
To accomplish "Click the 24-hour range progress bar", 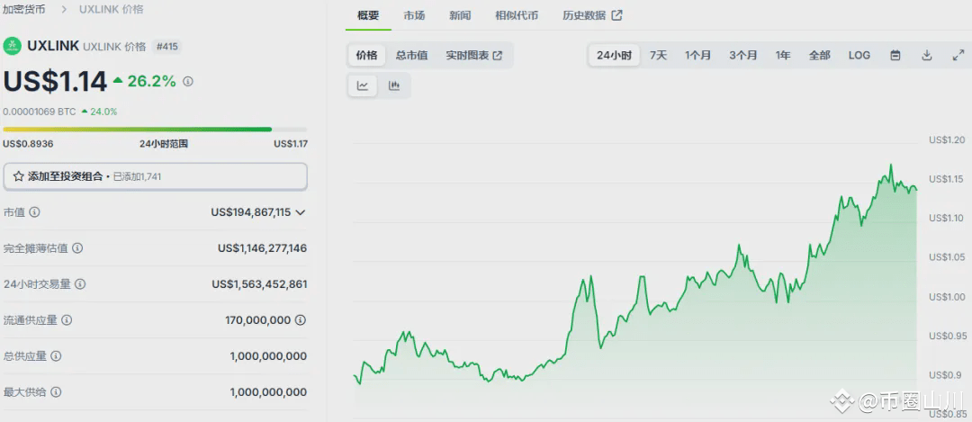I will tap(155, 130).
